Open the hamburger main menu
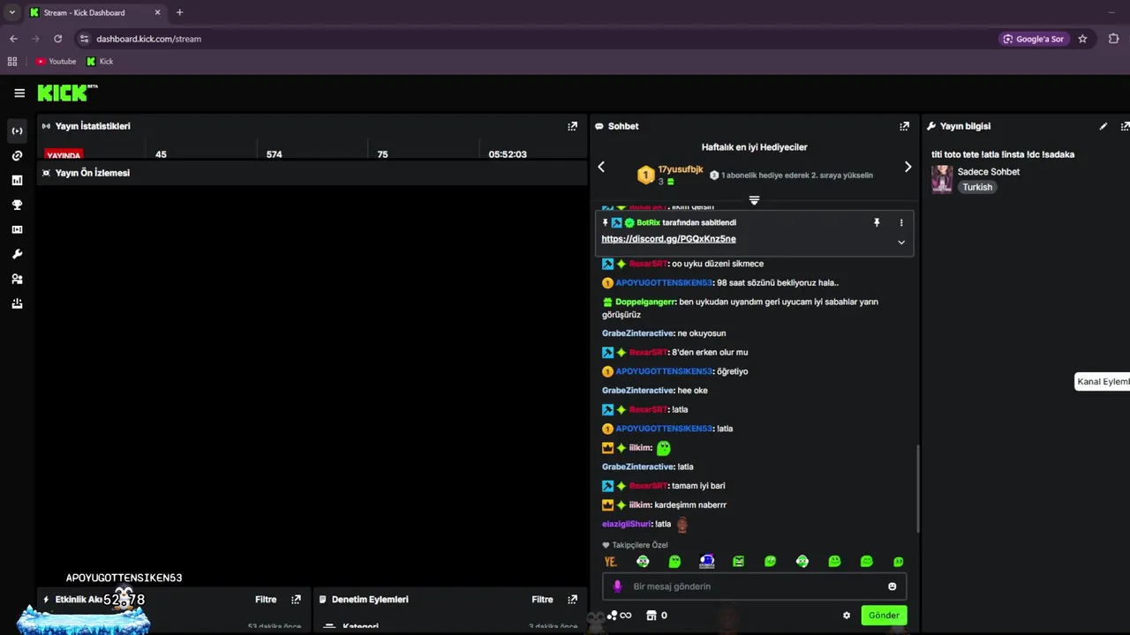Screen dimensions: 1130x635 (19, 93)
